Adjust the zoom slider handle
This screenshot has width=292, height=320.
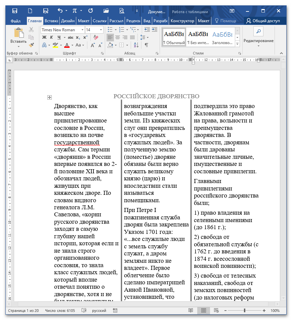click(245, 310)
